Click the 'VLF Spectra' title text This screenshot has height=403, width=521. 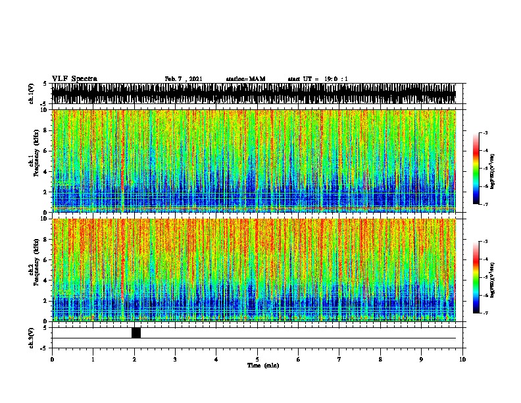click(x=74, y=79)
